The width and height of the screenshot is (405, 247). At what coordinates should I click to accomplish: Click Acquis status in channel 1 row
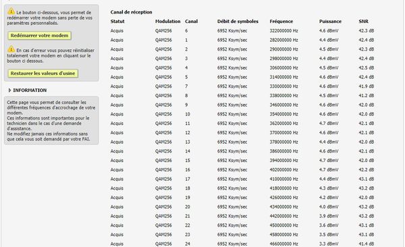[117, 40]
